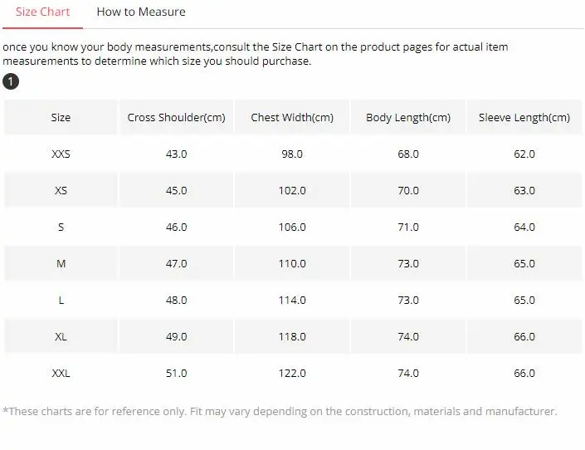Click the 98.0 chest width cell
585x450 pixels.
(292, 154)
